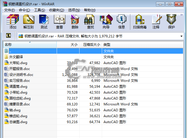
Task: Open the 帮助(H) menu
Action: pyautogui.click(x=90, y=10)
